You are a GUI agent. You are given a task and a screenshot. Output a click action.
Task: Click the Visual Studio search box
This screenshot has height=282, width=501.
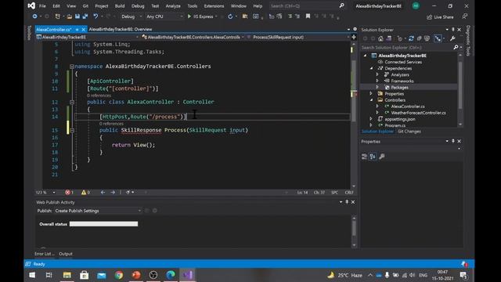tap(307, 5)
